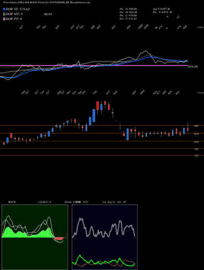Open the dark blue ADX indicator panel
The height and width of the screenshot is (270, 204).
[x=104, y=237]
